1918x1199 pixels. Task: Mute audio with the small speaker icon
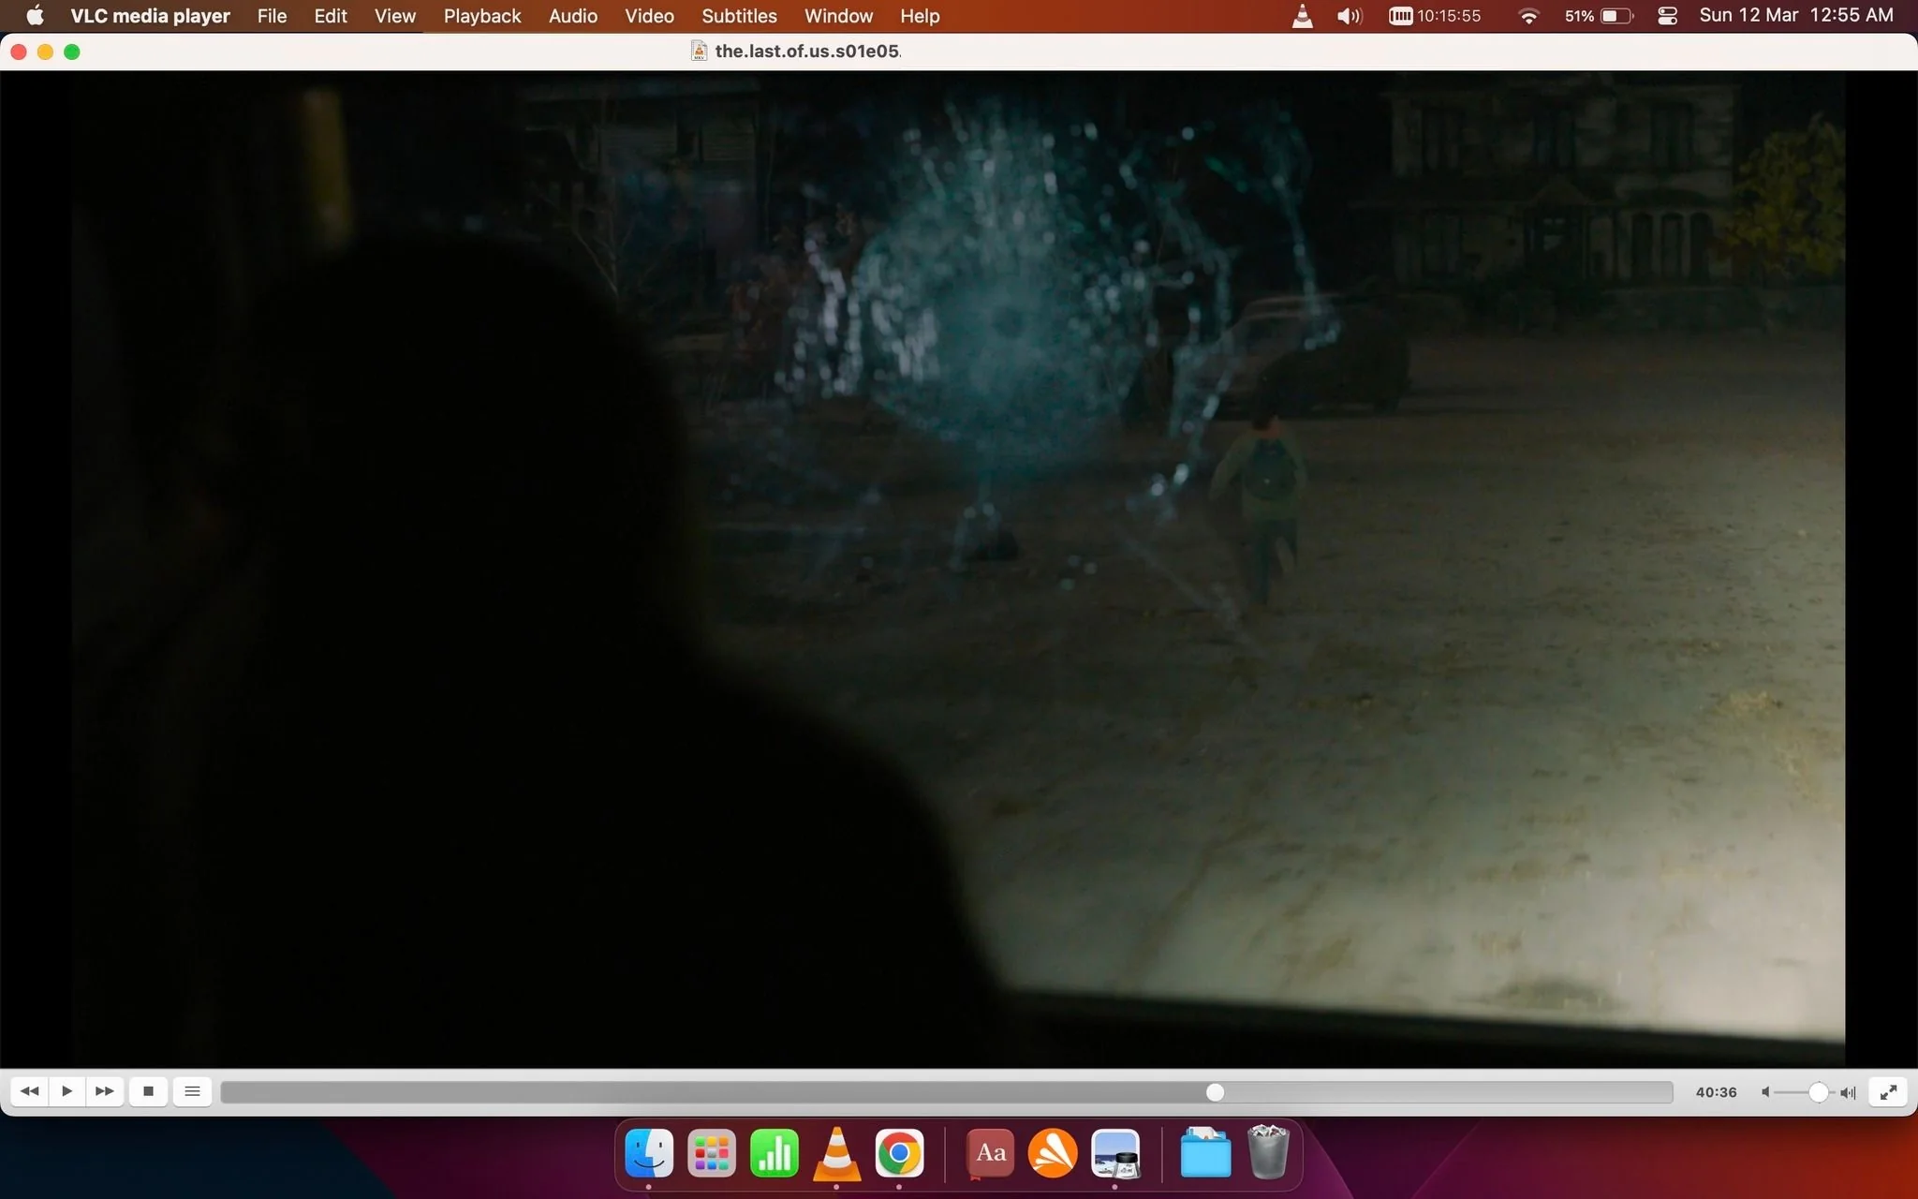click(x=1765, y=1092)
